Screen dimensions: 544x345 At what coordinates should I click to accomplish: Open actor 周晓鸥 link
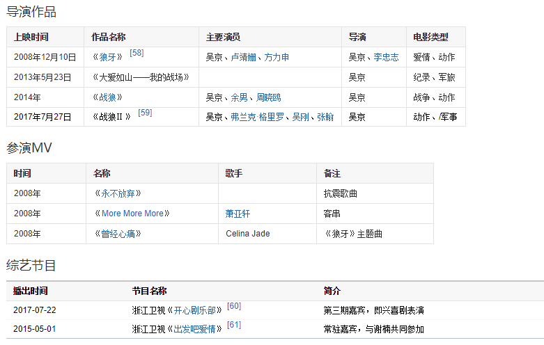point(269,97)
